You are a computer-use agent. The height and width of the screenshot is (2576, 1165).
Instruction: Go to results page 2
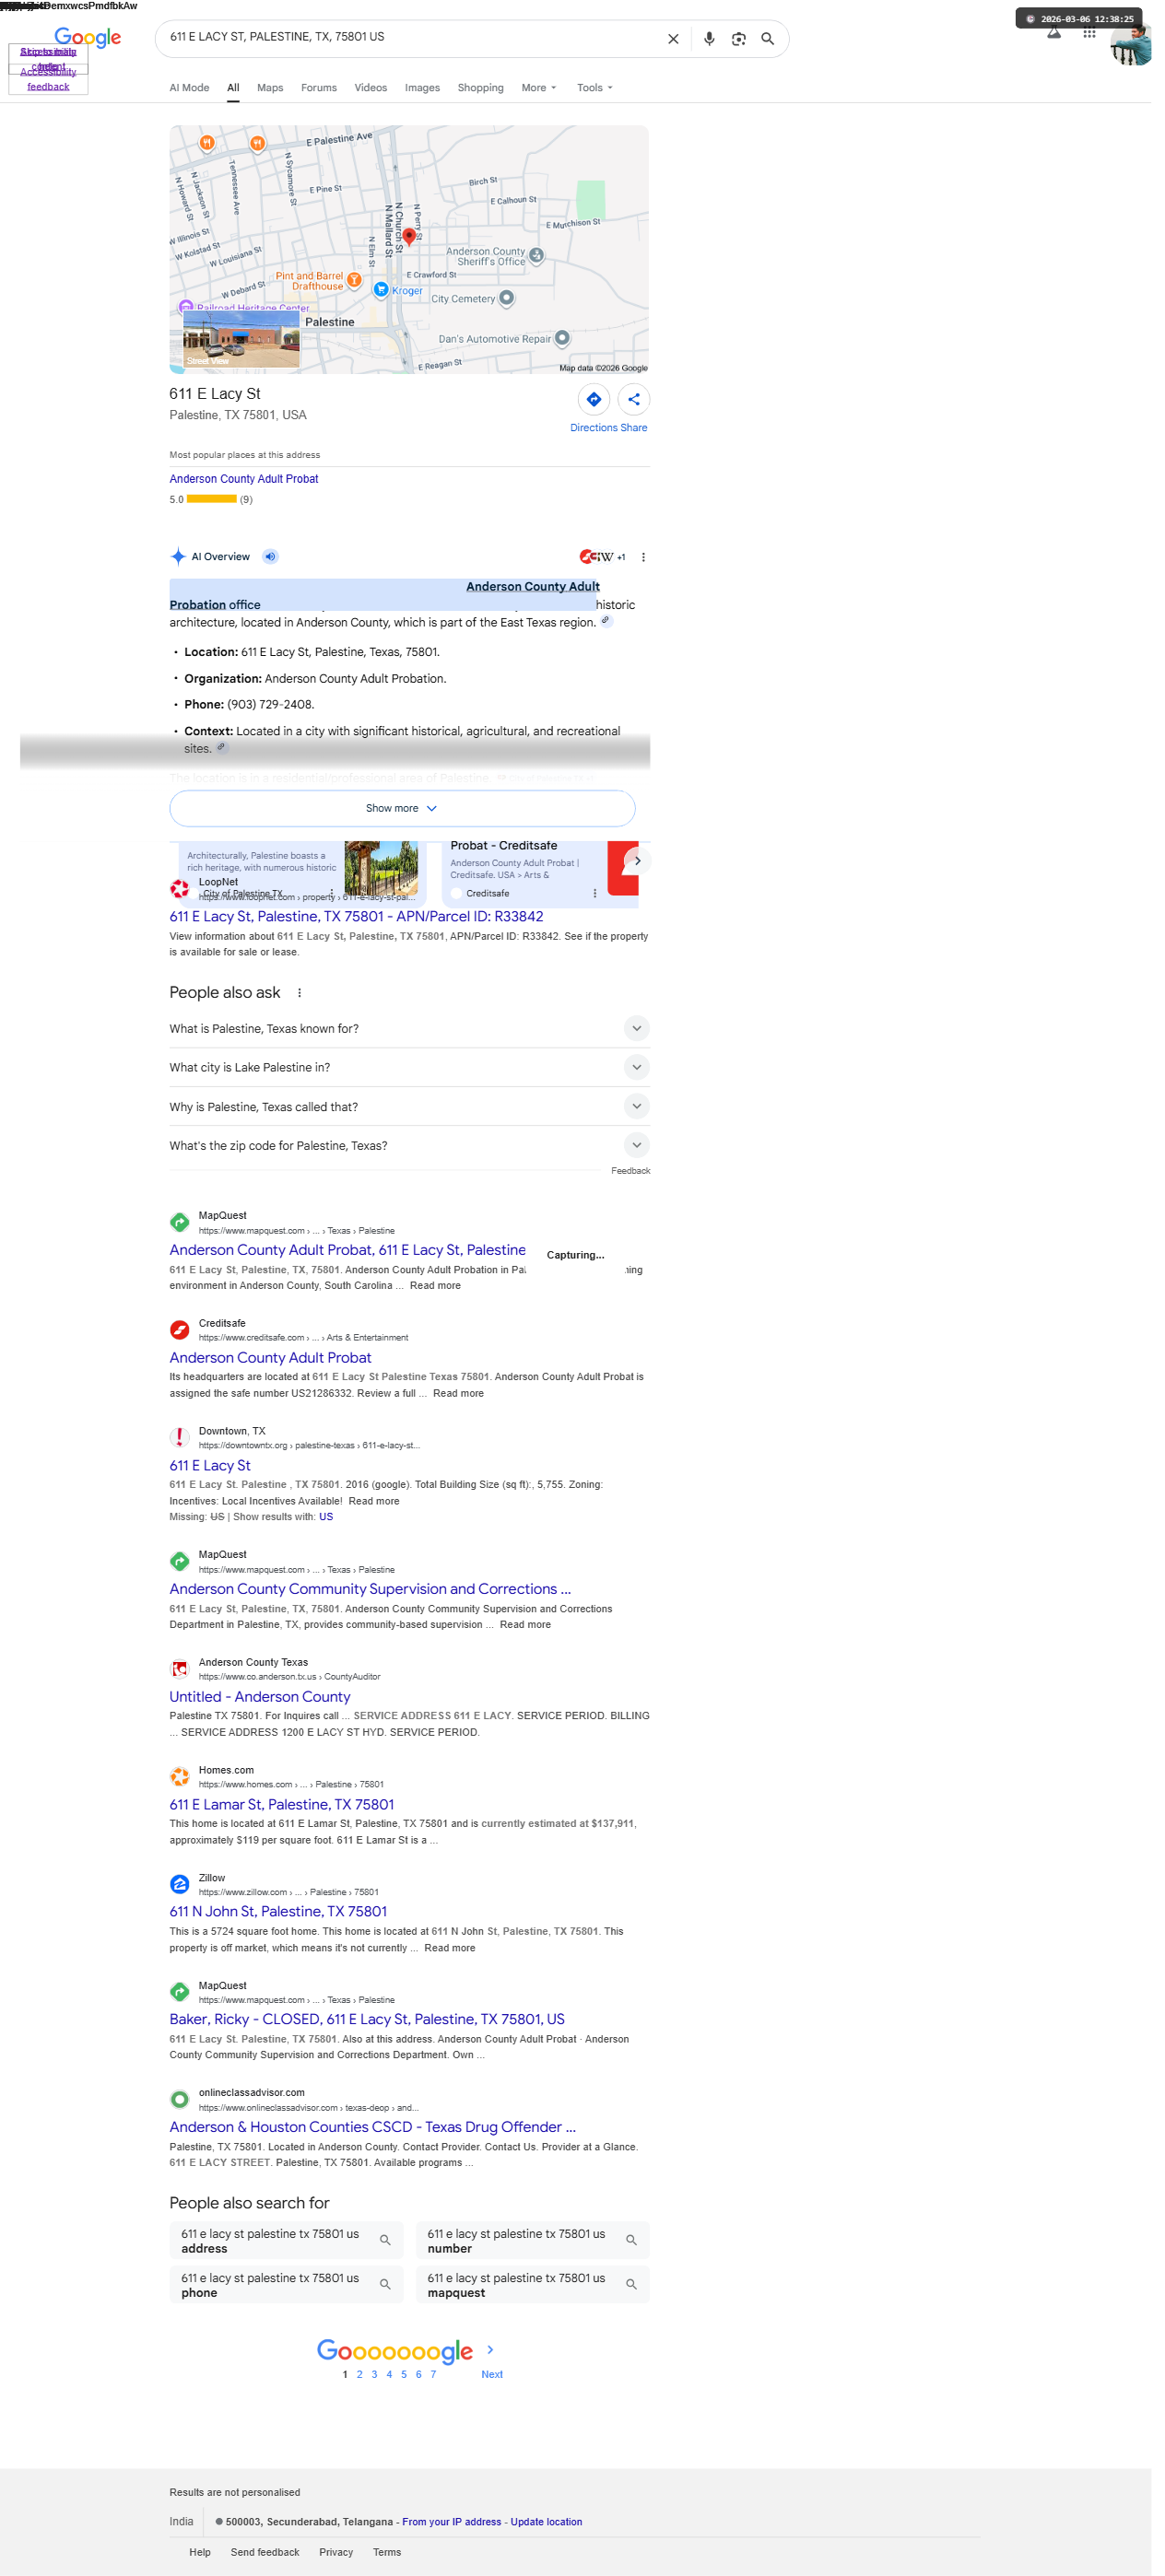(359, 2374)
